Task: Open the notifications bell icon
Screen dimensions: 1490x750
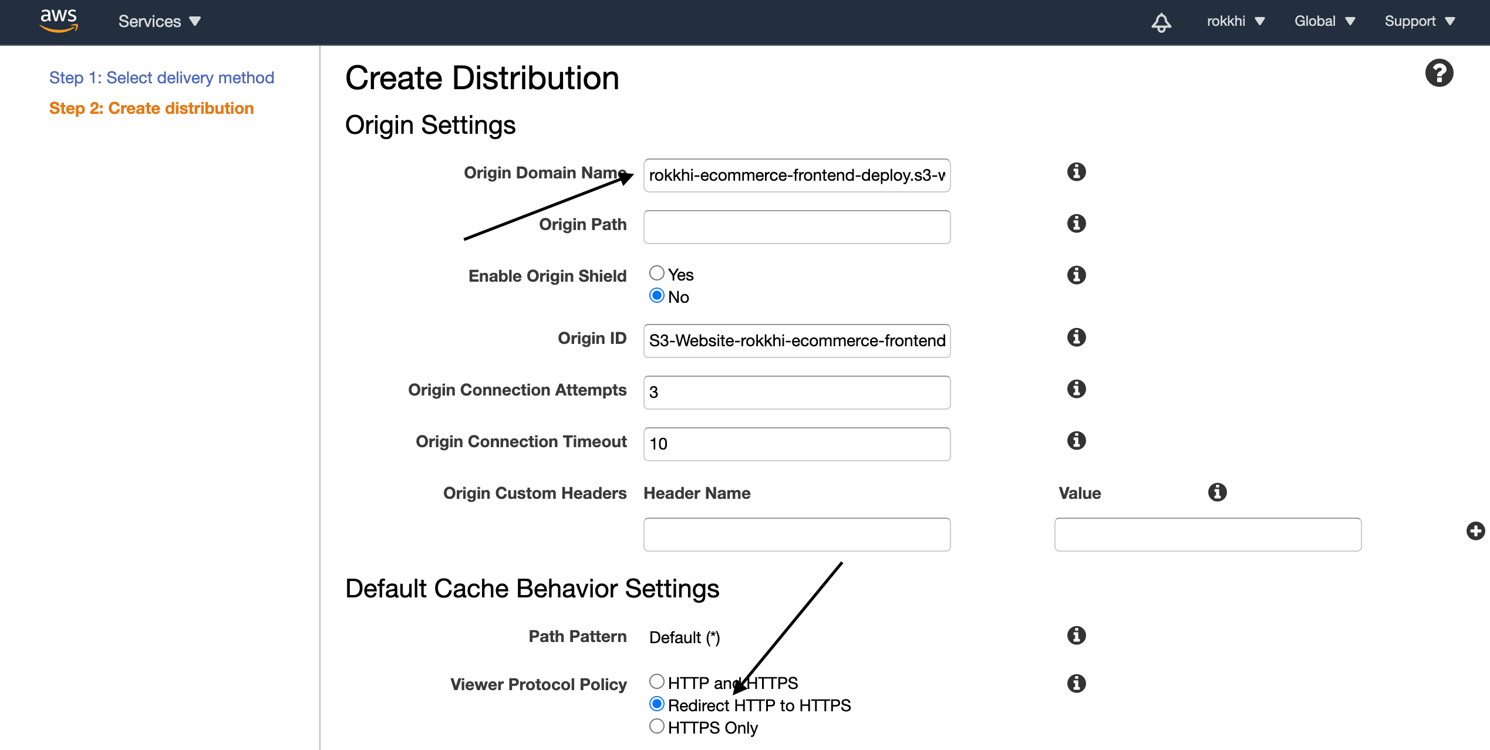Action: (1161, 22)
